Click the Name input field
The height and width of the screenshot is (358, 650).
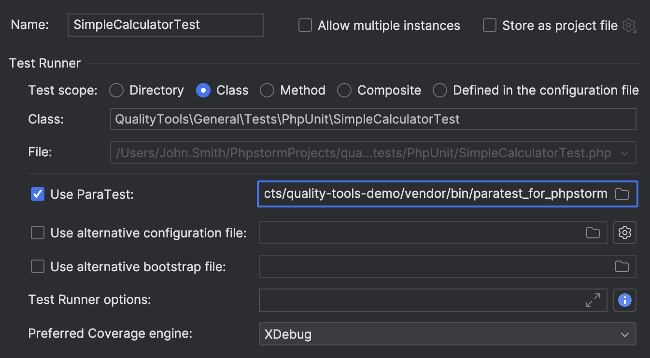(x=164, y=24)
